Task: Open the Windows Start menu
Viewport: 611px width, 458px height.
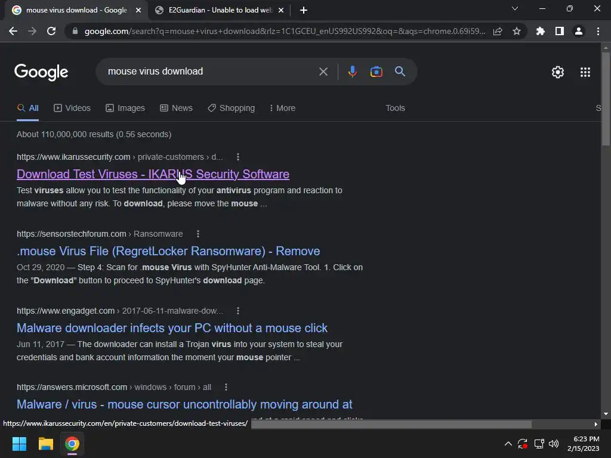Action: 19,444
